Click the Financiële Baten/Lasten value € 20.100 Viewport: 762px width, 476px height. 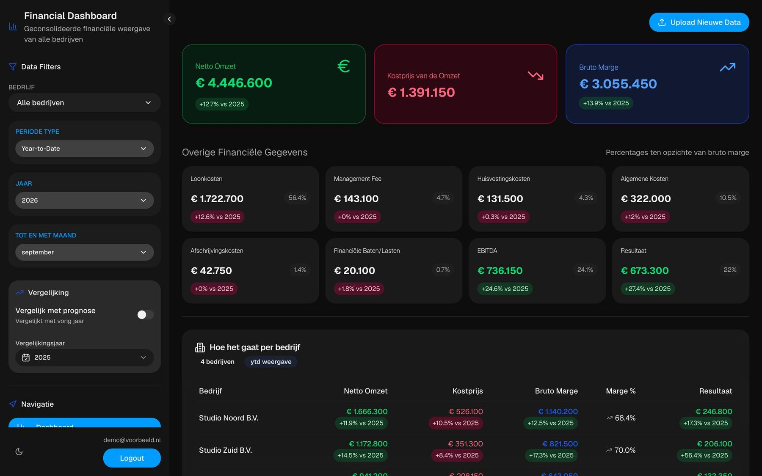point(355,271)
